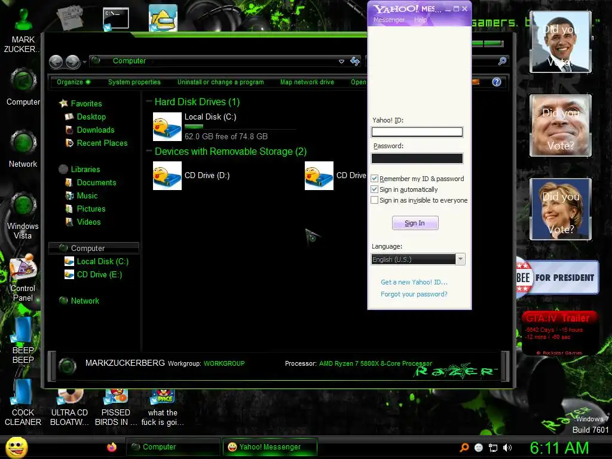This screenshot has width=612, height=459.
Task: Click the GTA:IV Trailer countdown gadget
Action: (x=559, y=332)
